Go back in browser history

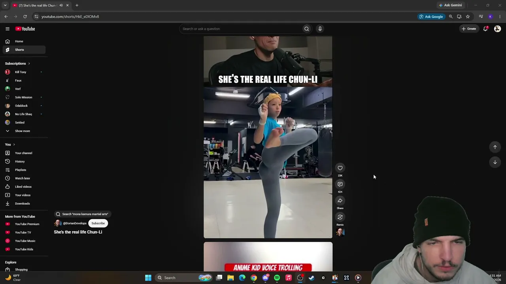pyautogui.click(x=6, y=17)
